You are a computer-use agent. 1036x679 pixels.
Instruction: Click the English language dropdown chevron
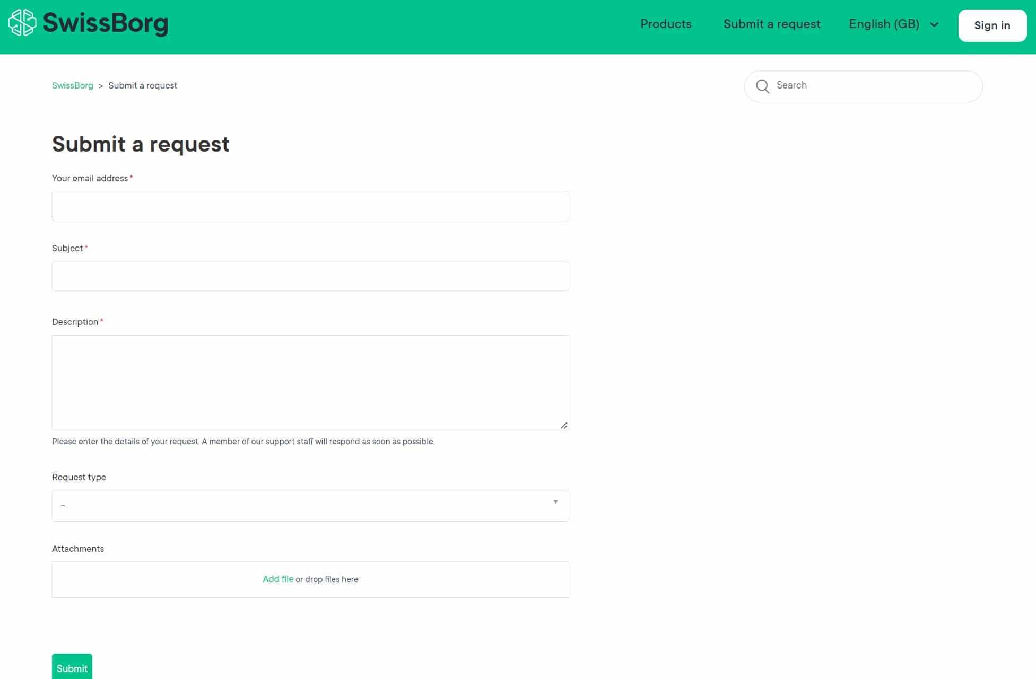coord(934,25)
